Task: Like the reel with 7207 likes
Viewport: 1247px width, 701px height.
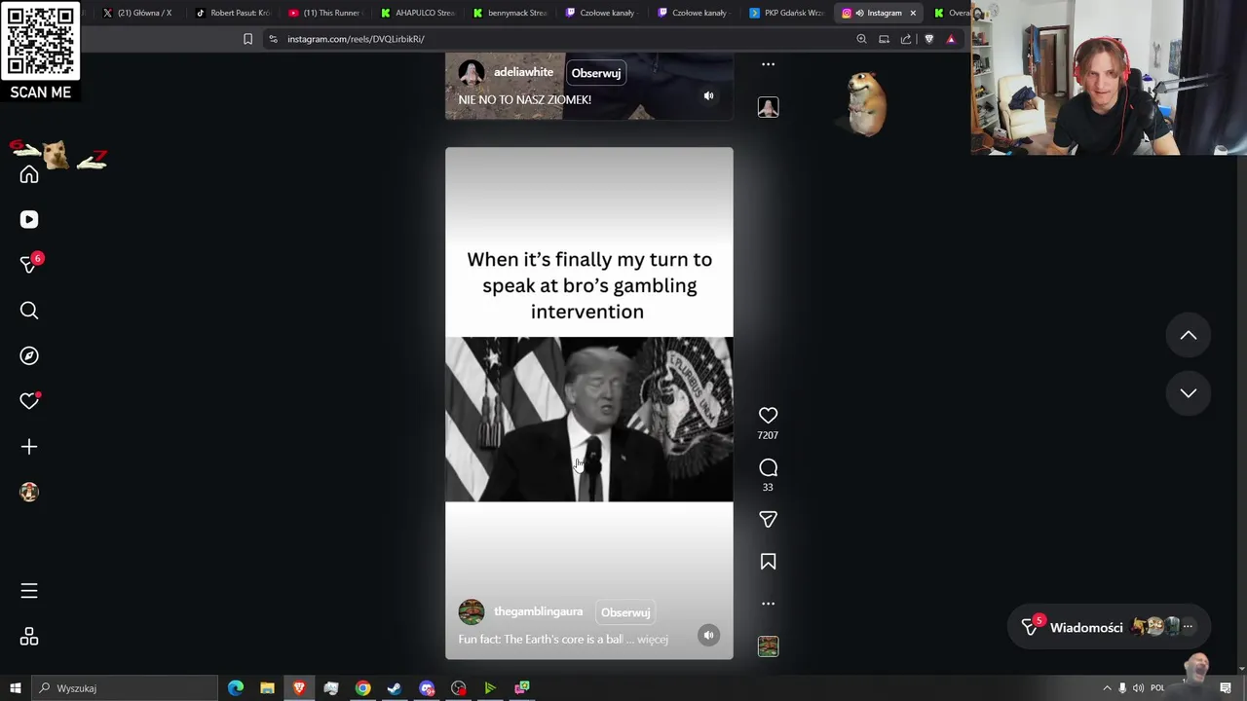Action: click(x=768, y=416)
